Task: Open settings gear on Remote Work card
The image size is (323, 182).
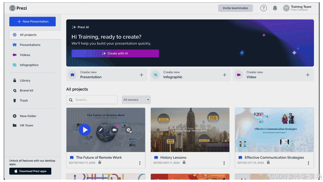Action: coord(128,130)
